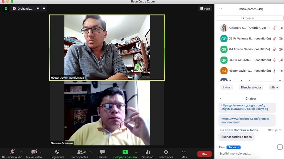Screen dimensions: 284x159
Task: Click G4 PR ALEXAN... camera-off icon
Action: [281, 60]
